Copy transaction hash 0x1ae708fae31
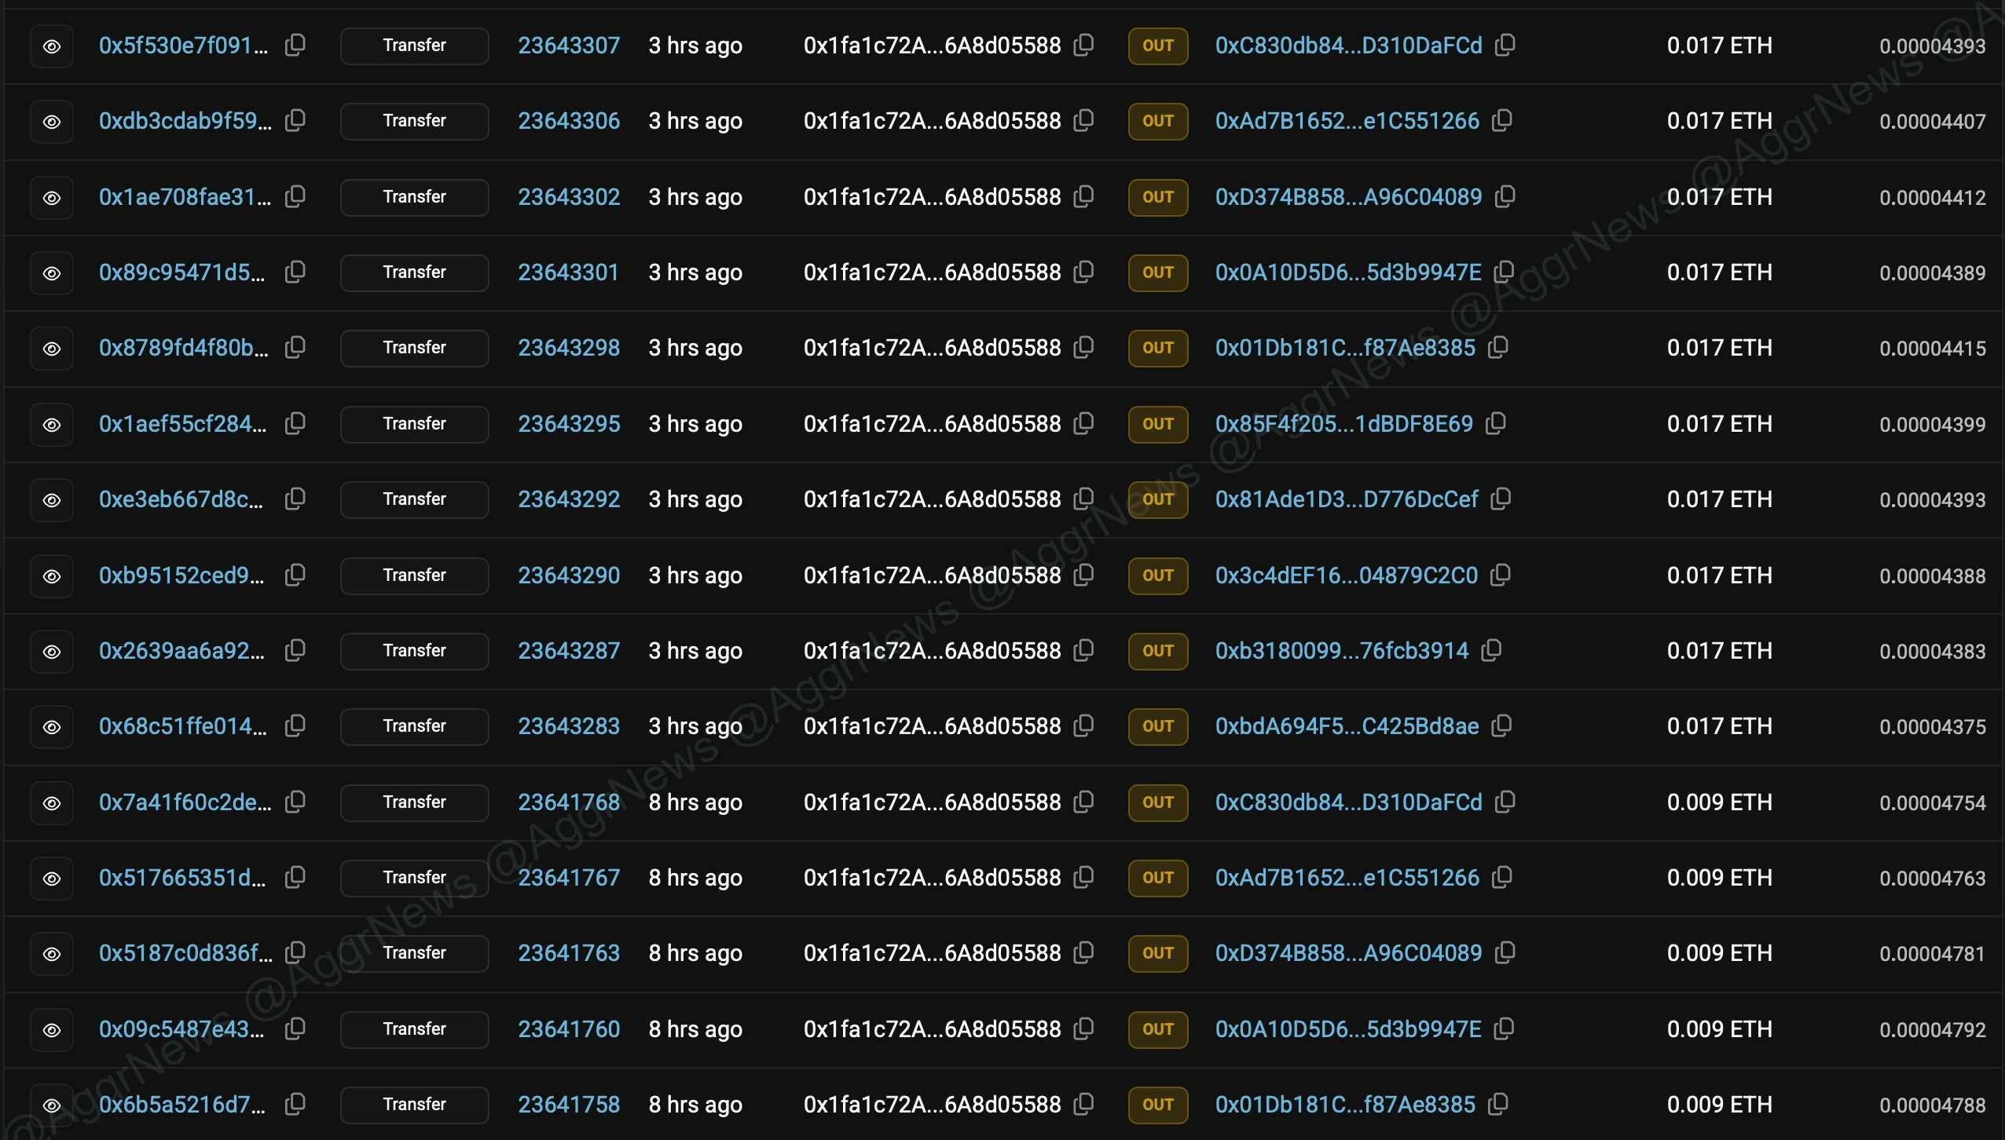This screenshot has height=1140, width=2005. coord(295,197)
